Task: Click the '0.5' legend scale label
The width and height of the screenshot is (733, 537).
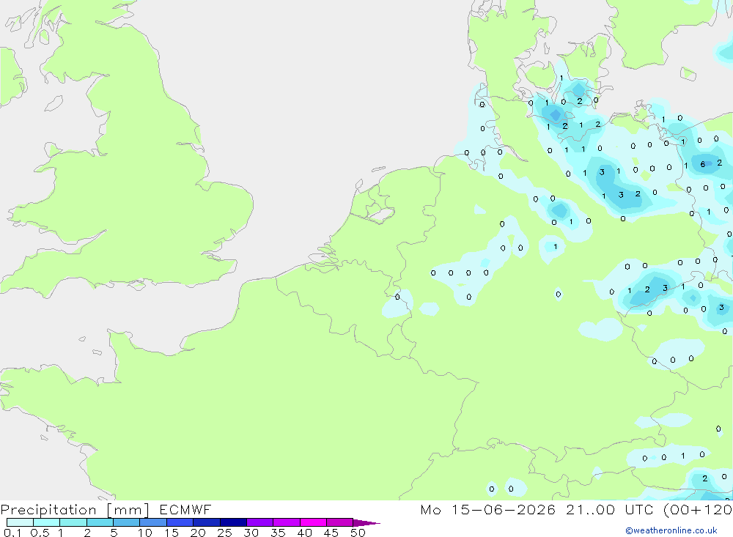Action: pos(40,533)
